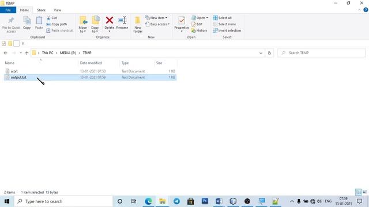
Task: Select the a.txt file
Action: point(90,71)
